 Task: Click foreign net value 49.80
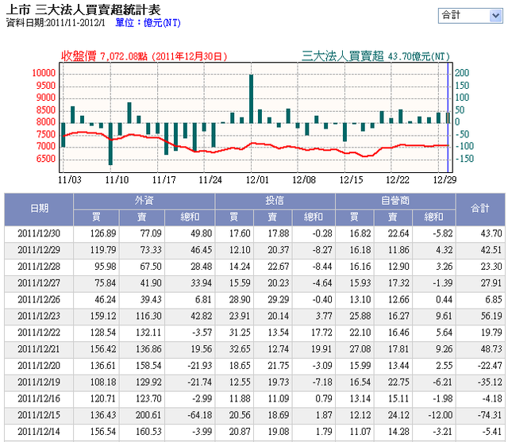point(201,234)
